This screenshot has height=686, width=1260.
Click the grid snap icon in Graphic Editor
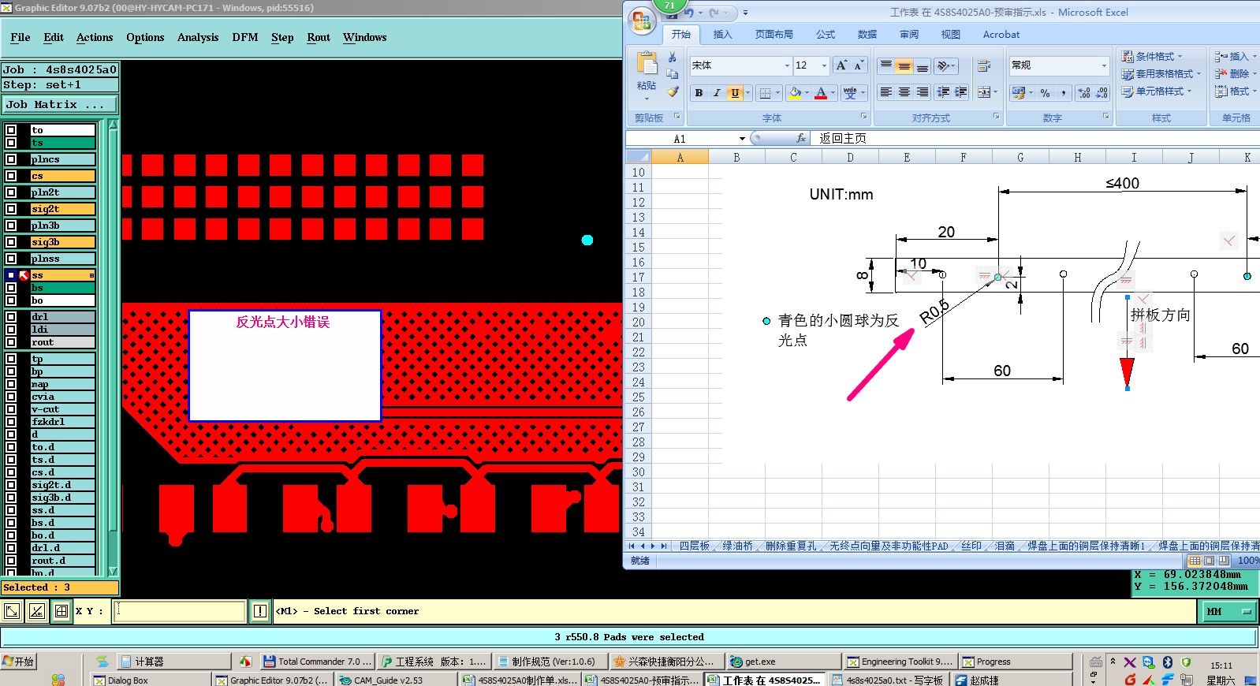click(61, 611)
